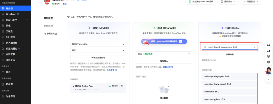Expand the 自动化助手 chevron

coord(27,20)
